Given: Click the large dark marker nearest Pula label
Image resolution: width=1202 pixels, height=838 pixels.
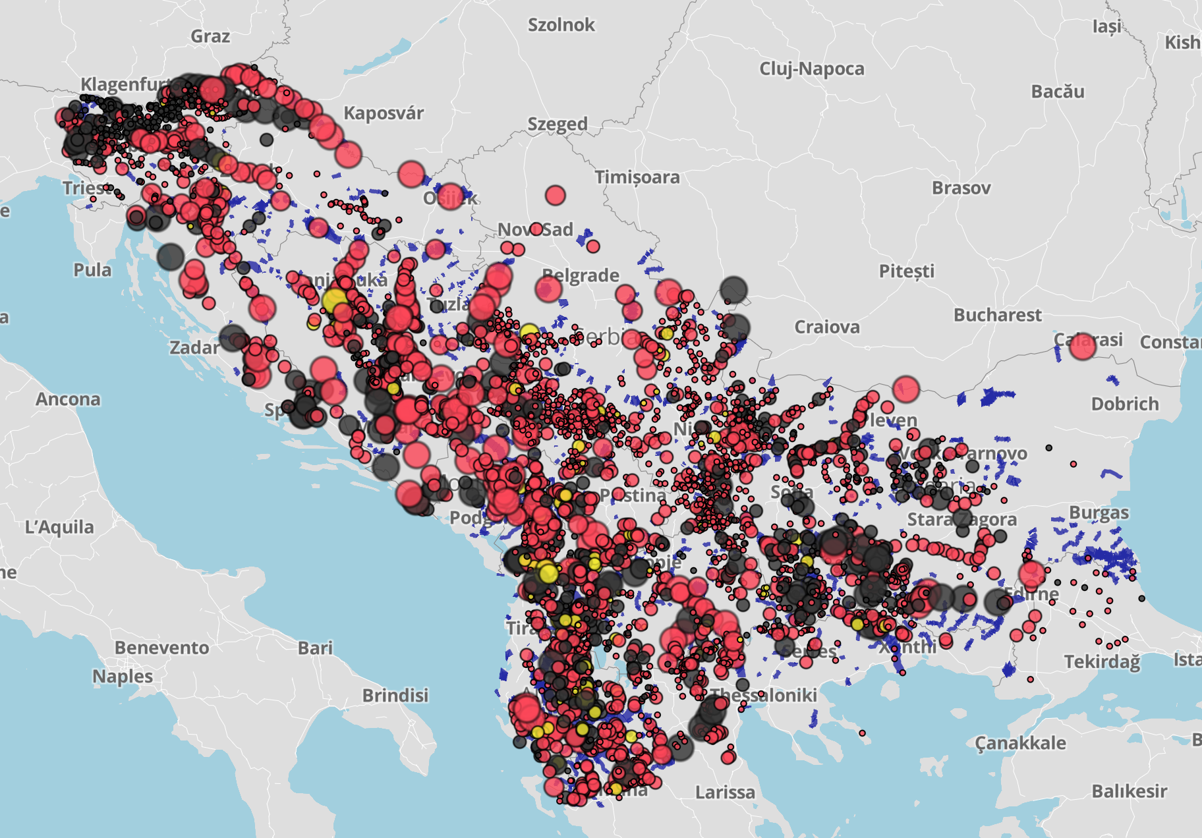Looking at the screenshot, I should (170, 257).
